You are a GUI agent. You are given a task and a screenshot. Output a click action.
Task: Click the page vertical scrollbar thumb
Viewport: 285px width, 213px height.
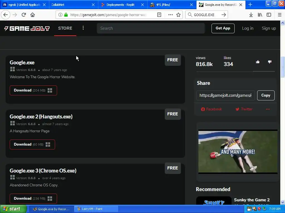(x=282, y=67)
